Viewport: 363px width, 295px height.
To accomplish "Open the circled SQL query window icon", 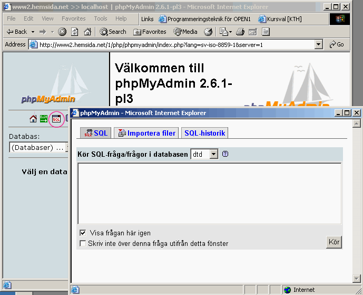I will (56, 119).
